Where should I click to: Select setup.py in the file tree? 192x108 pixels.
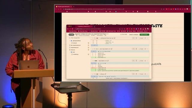point(73,50)
